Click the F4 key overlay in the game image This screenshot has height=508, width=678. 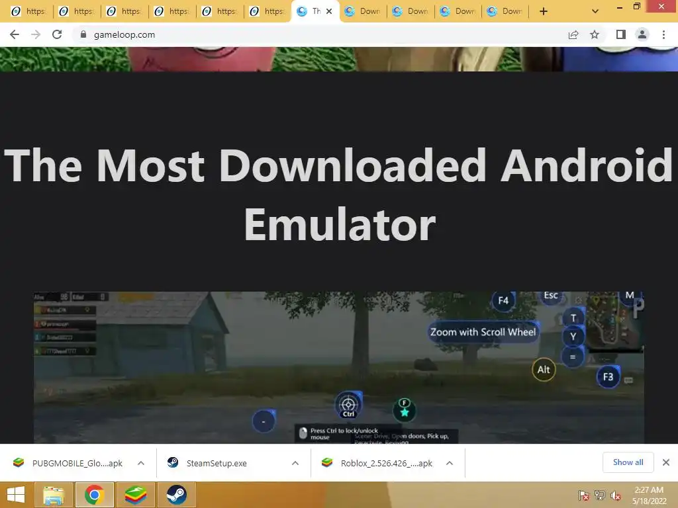click(503, 301)
